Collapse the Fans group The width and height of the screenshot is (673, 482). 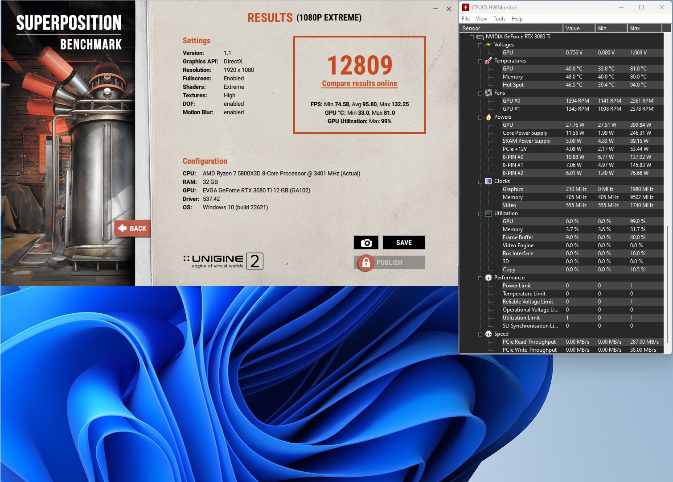(480, 93)
